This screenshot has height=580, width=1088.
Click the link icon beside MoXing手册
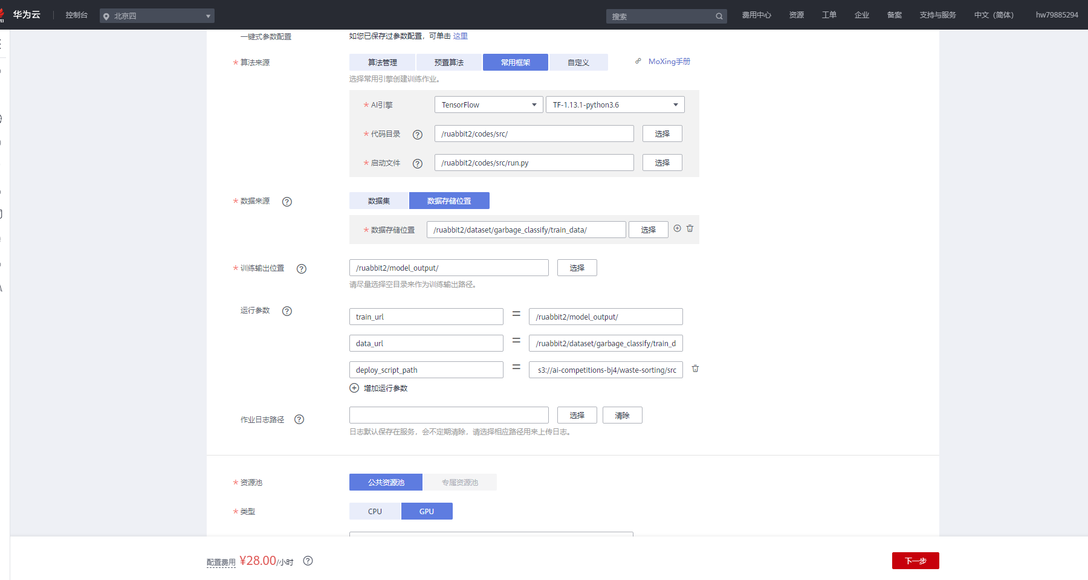(x=638, y=61)
